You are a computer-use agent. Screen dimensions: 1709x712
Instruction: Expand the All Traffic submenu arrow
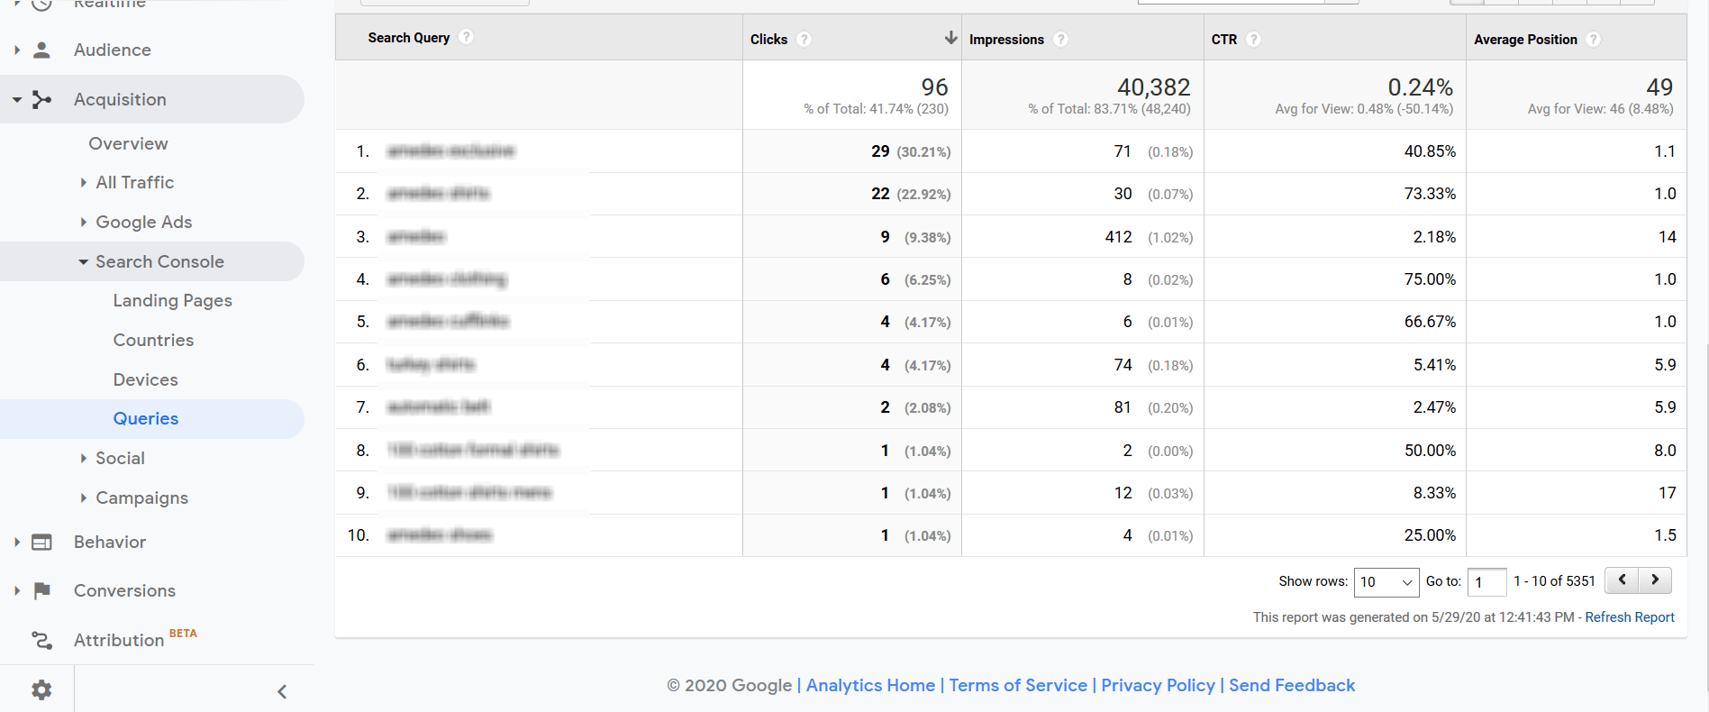click(83, 182)
